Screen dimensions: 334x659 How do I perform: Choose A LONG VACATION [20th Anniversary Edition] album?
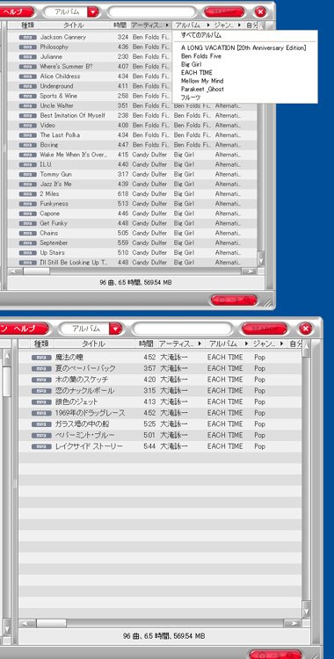pos(243,48)
